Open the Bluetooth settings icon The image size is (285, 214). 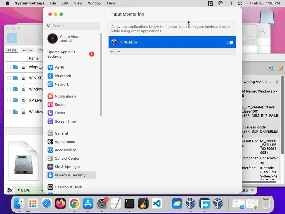50,76
